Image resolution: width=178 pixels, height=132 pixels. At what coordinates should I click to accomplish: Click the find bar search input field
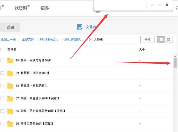(x=120, y=5)
